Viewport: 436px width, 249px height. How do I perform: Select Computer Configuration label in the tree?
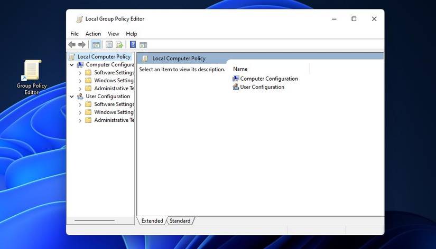point(110,65)
